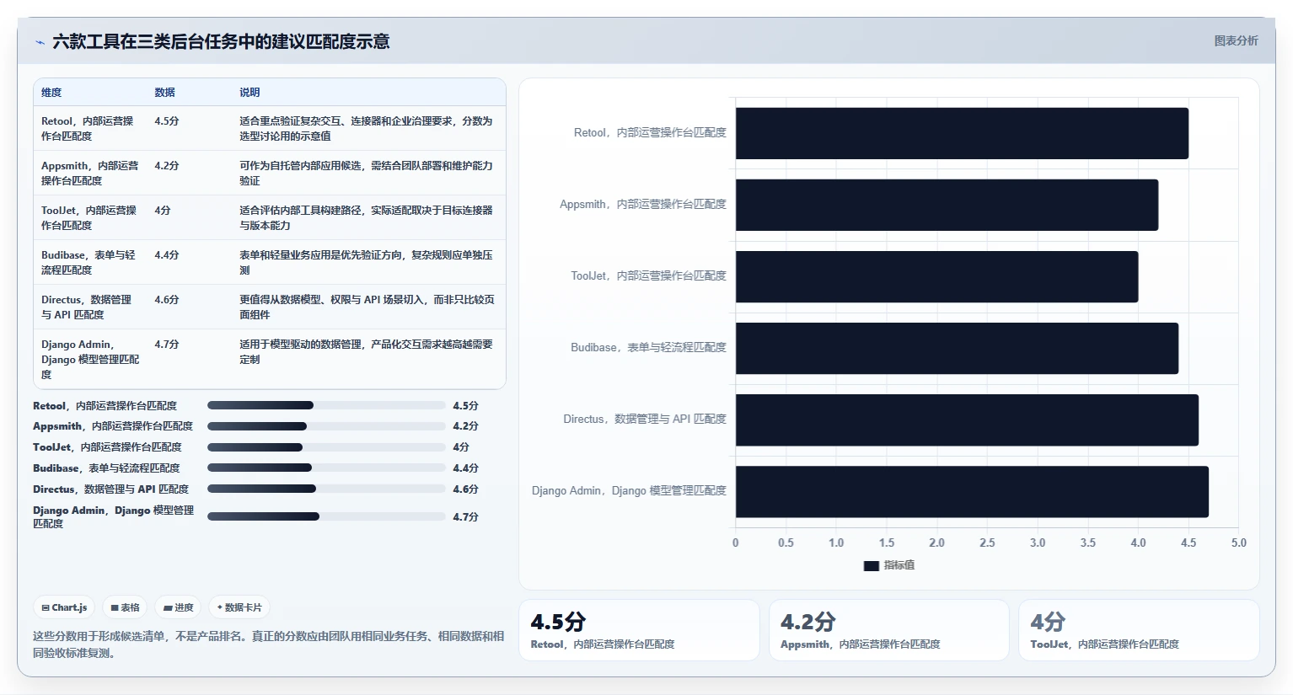Click chart axis label 'Django Admin，Django 模型管理匹配度'

point(629,491)
